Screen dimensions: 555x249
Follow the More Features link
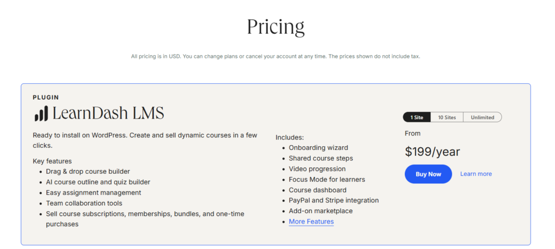pos(311,222)
